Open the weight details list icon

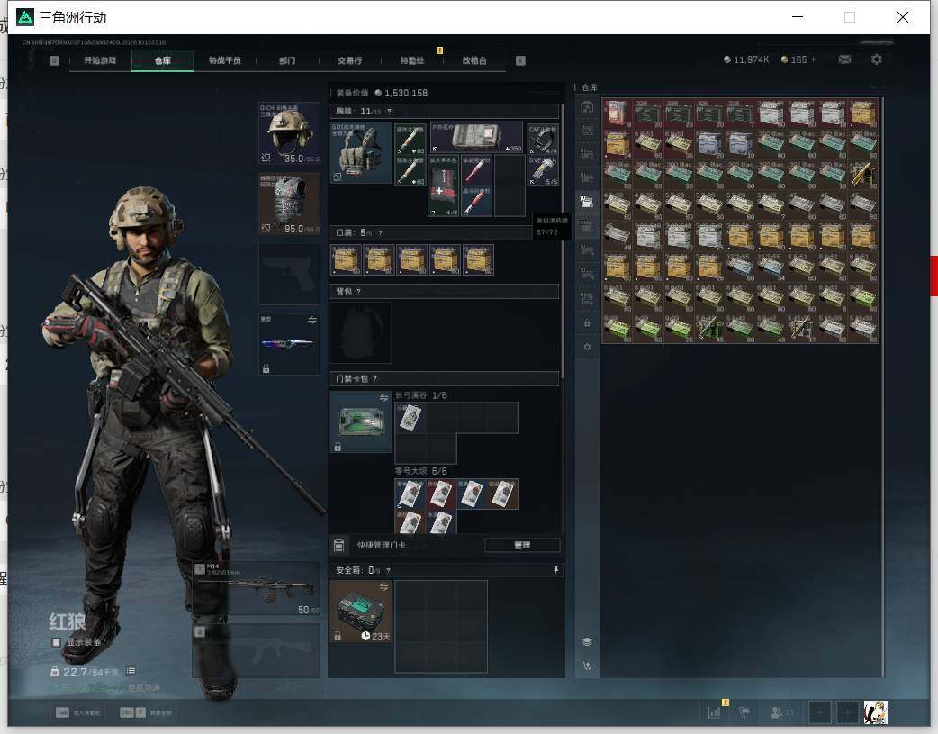click(x=131, y=671)
